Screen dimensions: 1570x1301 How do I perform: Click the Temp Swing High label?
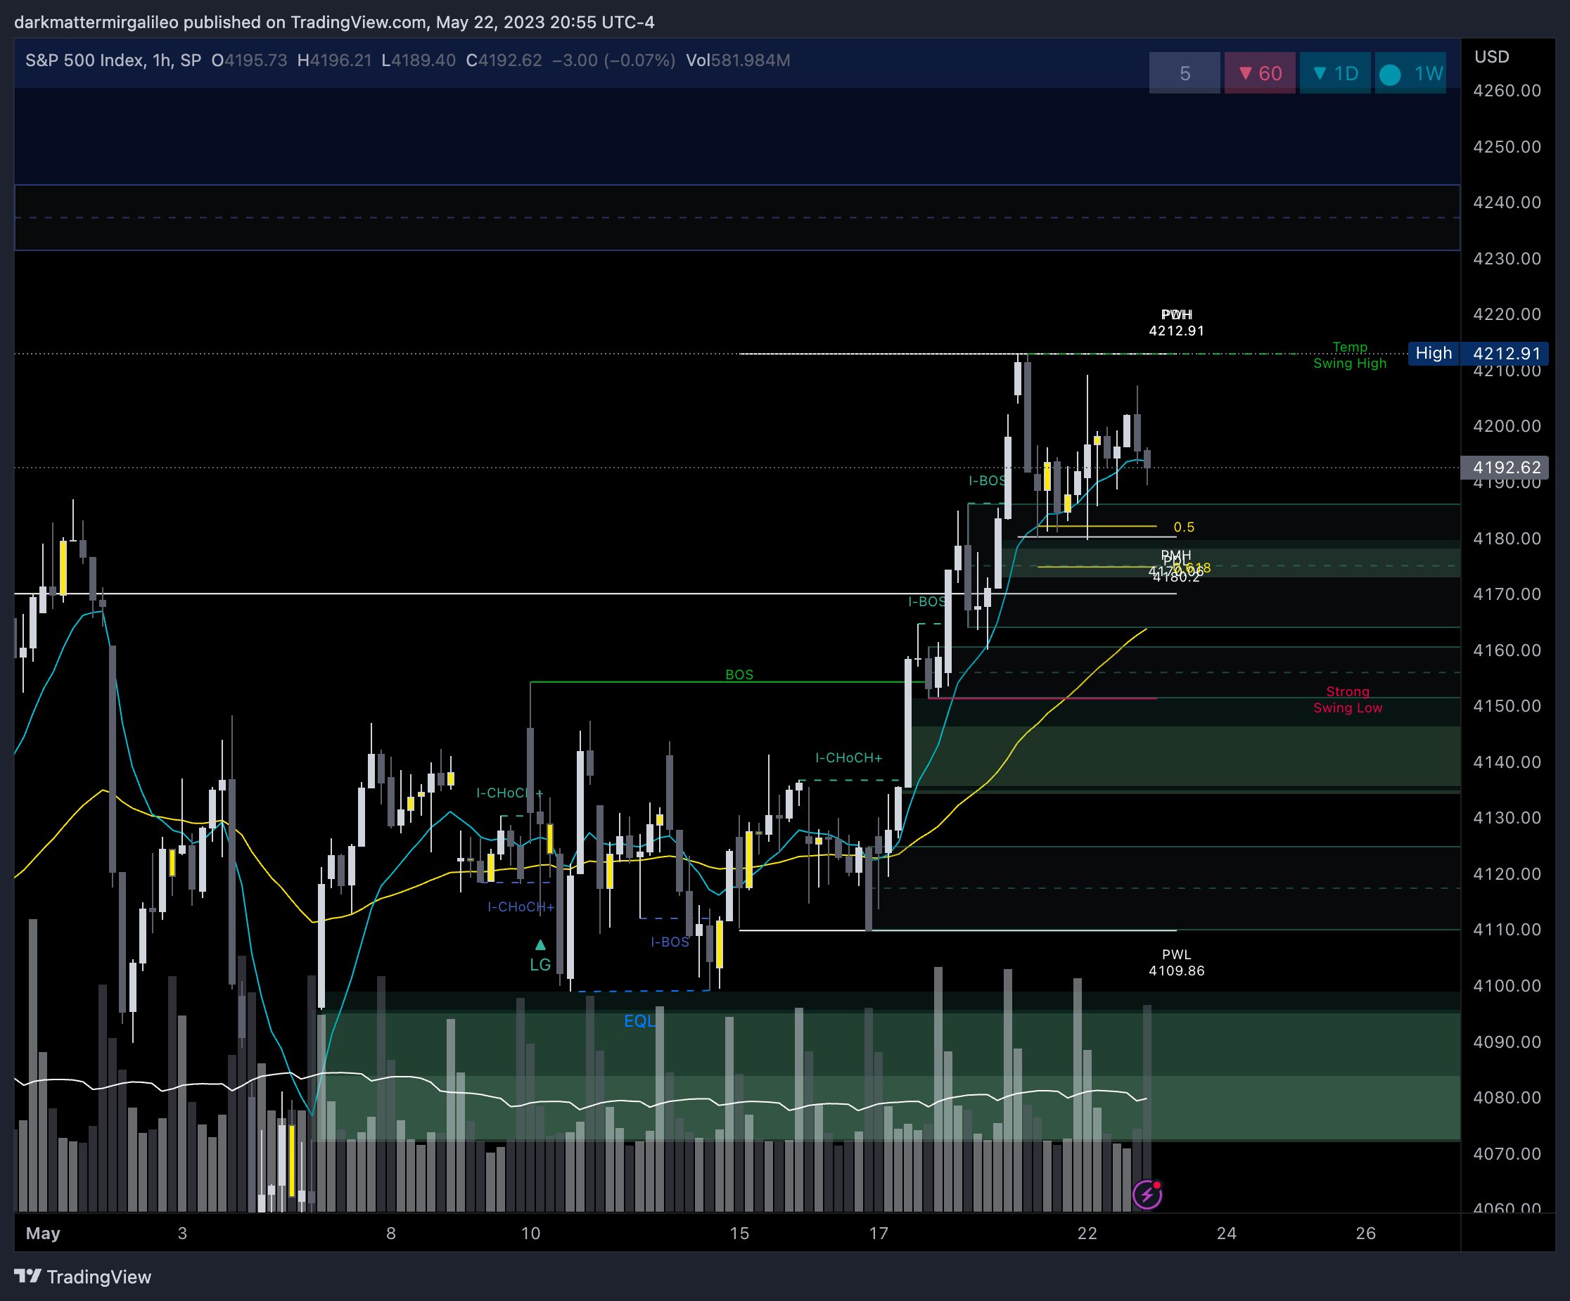point(1351,355)
